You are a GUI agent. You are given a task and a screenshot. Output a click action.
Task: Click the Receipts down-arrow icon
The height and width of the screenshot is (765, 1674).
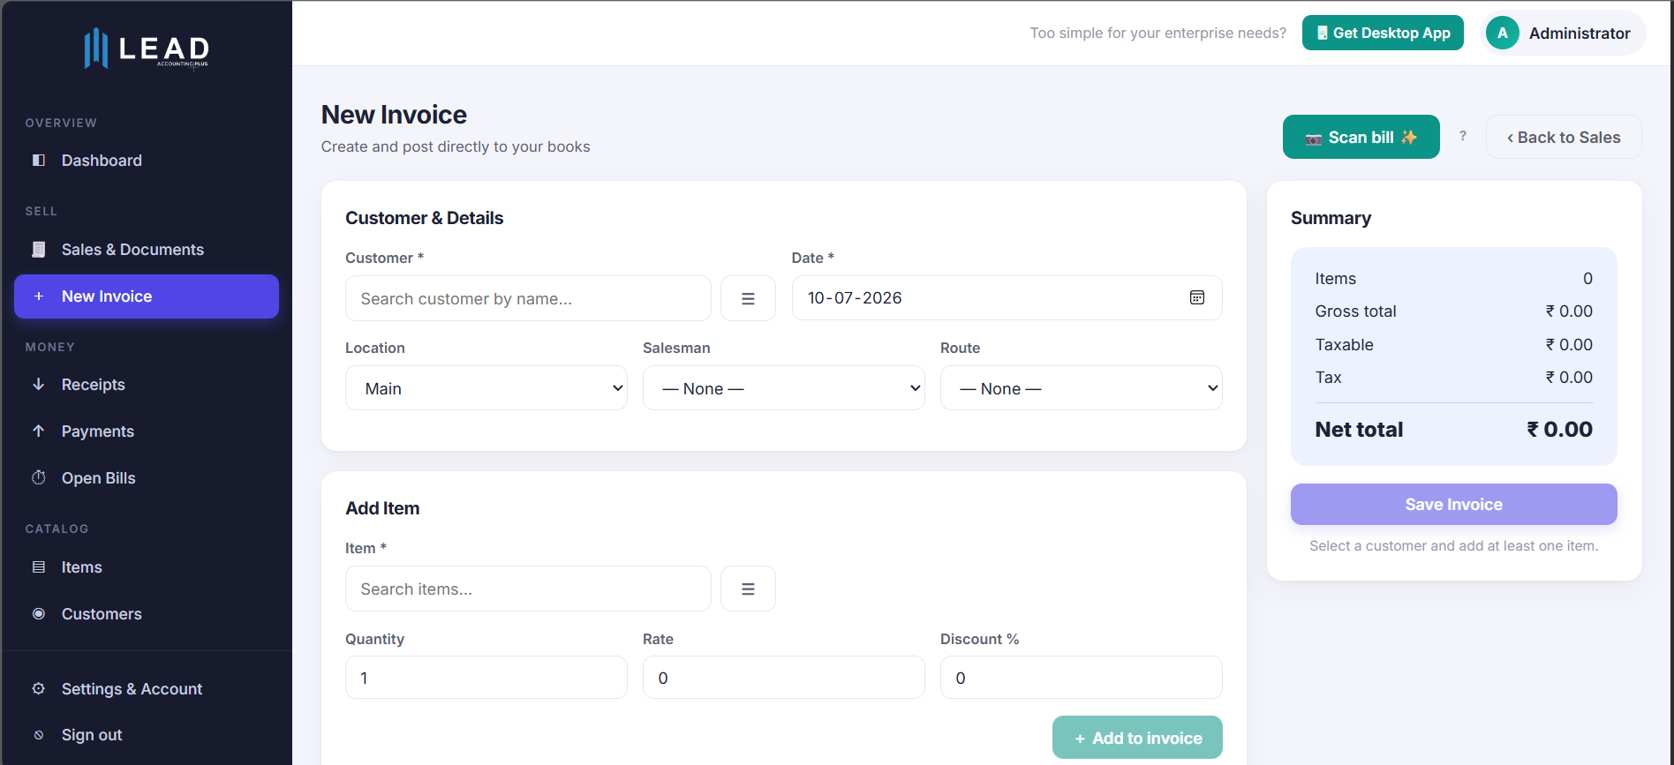pyautogui.click(x=39, y=385)
